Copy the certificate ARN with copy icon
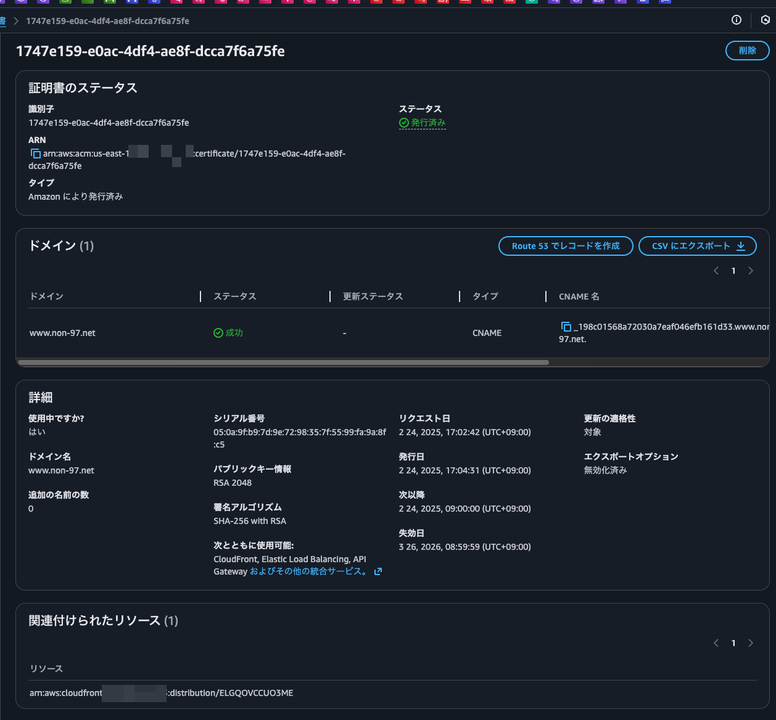776x720 pixels. pos(35,153)
